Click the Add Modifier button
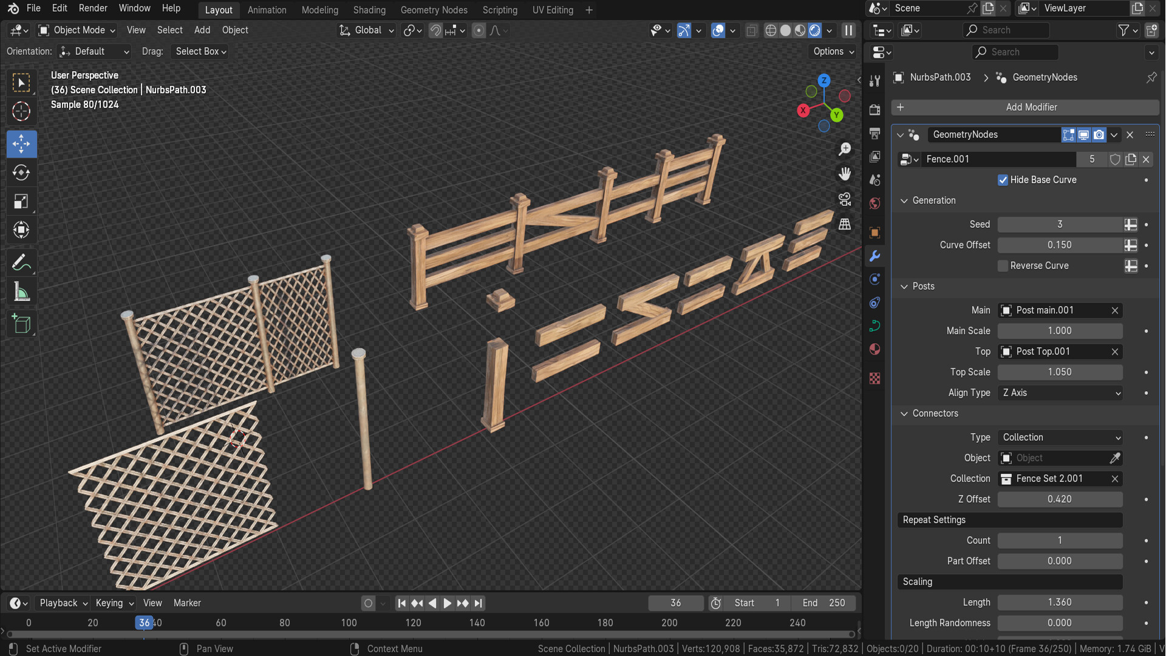Screen dimensions: 1166x656 pos(1031,107)
